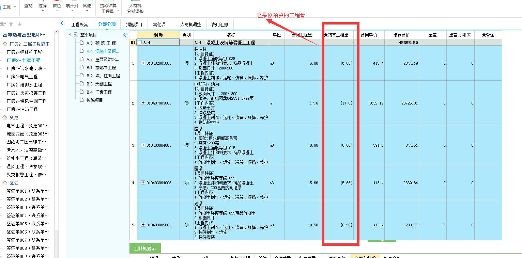The width and height of the screenshot is (522, 258).
Task: Open 厂房2-土建工程 in project list
Action: 23,60
